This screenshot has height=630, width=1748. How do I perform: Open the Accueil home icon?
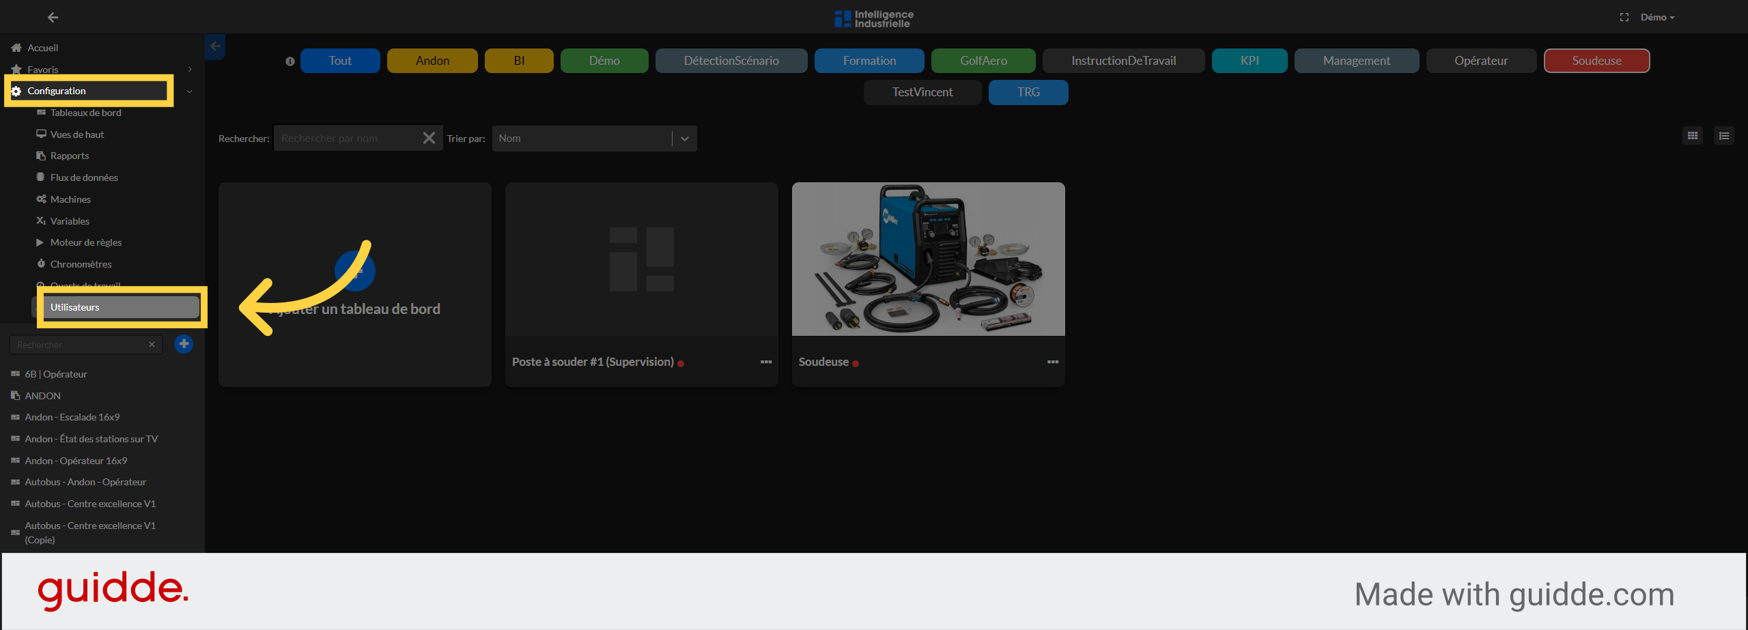click(x=15, y=47)
